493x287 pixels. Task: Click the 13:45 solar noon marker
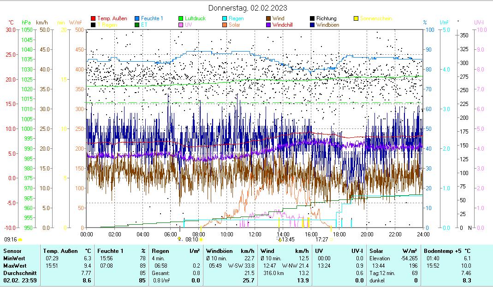pyautogui.click(x=288, y=240)
